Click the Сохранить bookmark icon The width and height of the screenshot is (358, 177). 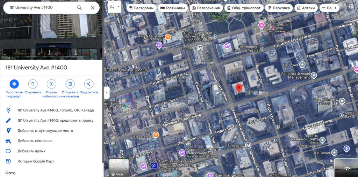click(33, 84)
